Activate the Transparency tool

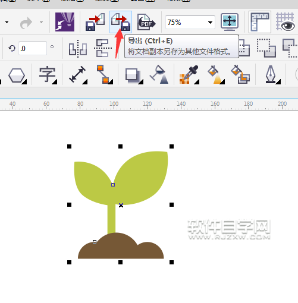coord(159,74)
